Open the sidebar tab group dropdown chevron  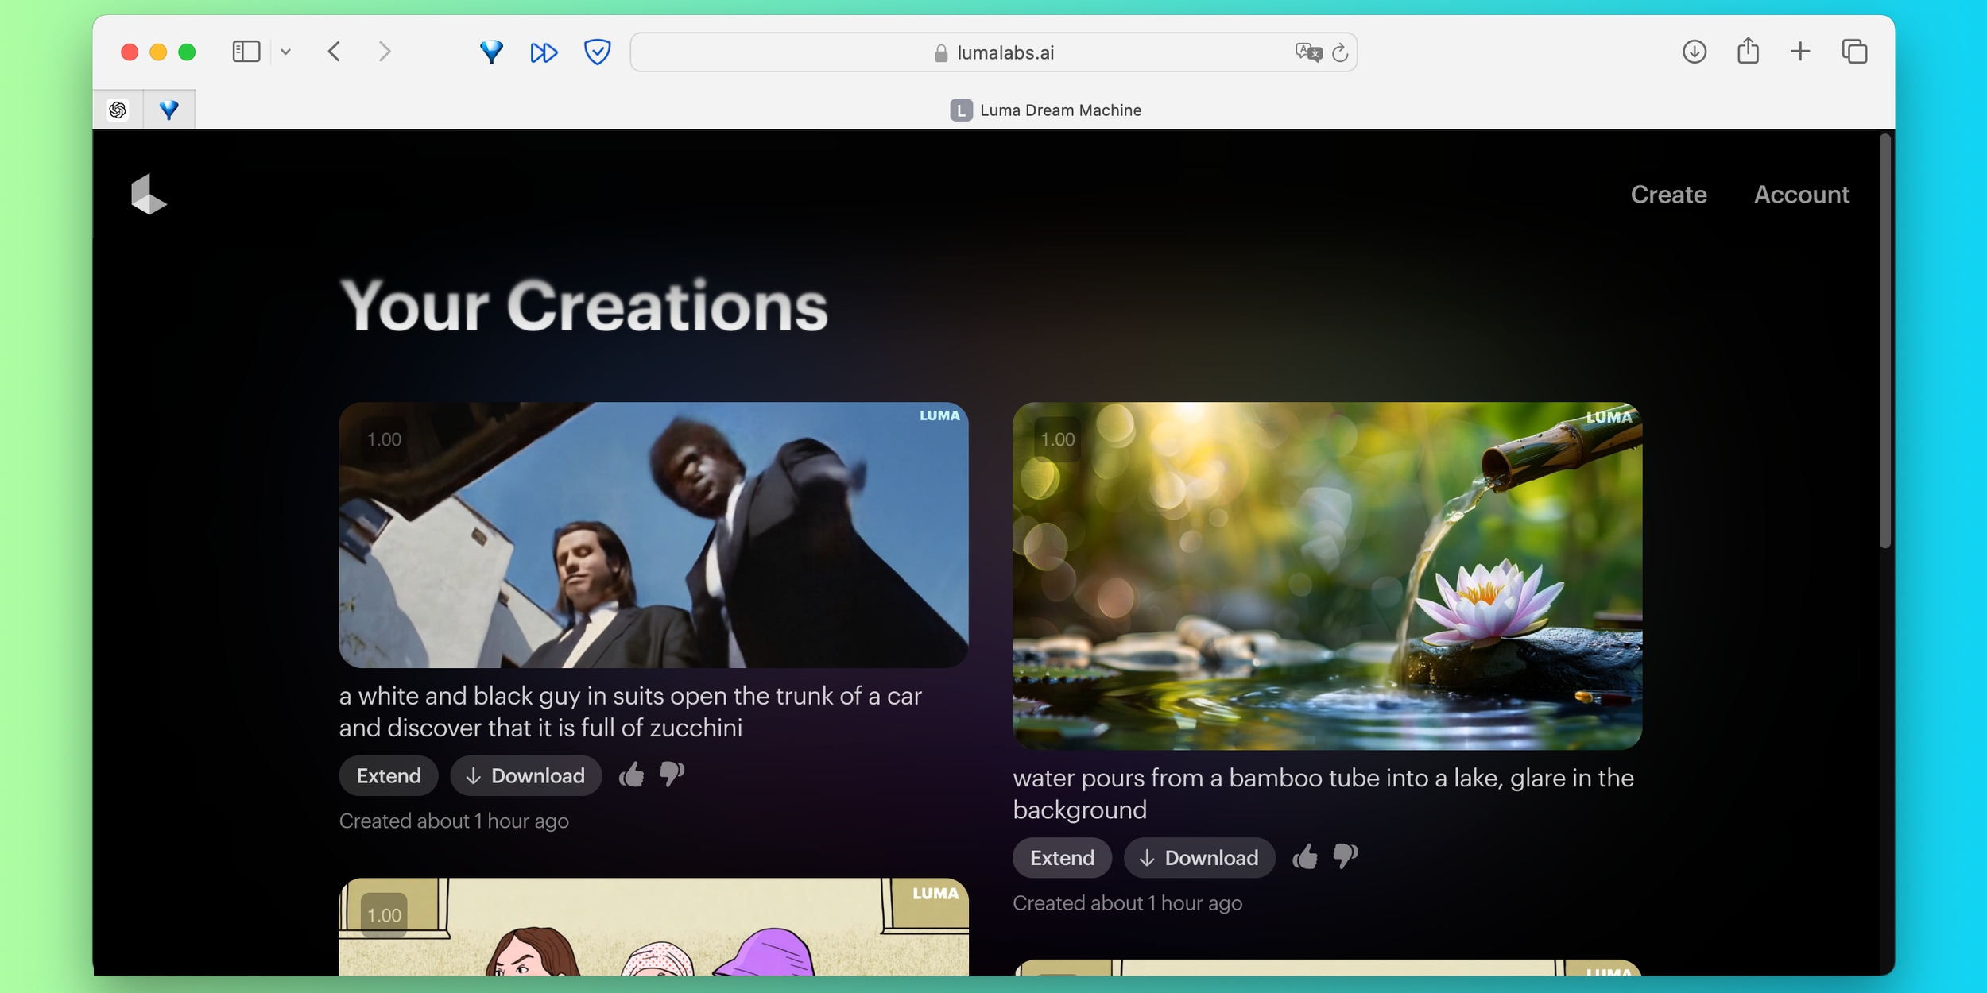click(x=285, y=52)
